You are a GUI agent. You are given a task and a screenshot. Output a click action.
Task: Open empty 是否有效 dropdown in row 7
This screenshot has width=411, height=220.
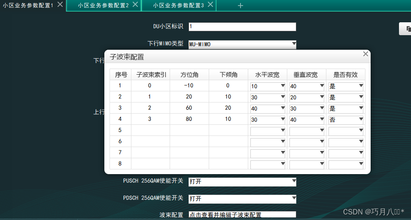(346, 153)
